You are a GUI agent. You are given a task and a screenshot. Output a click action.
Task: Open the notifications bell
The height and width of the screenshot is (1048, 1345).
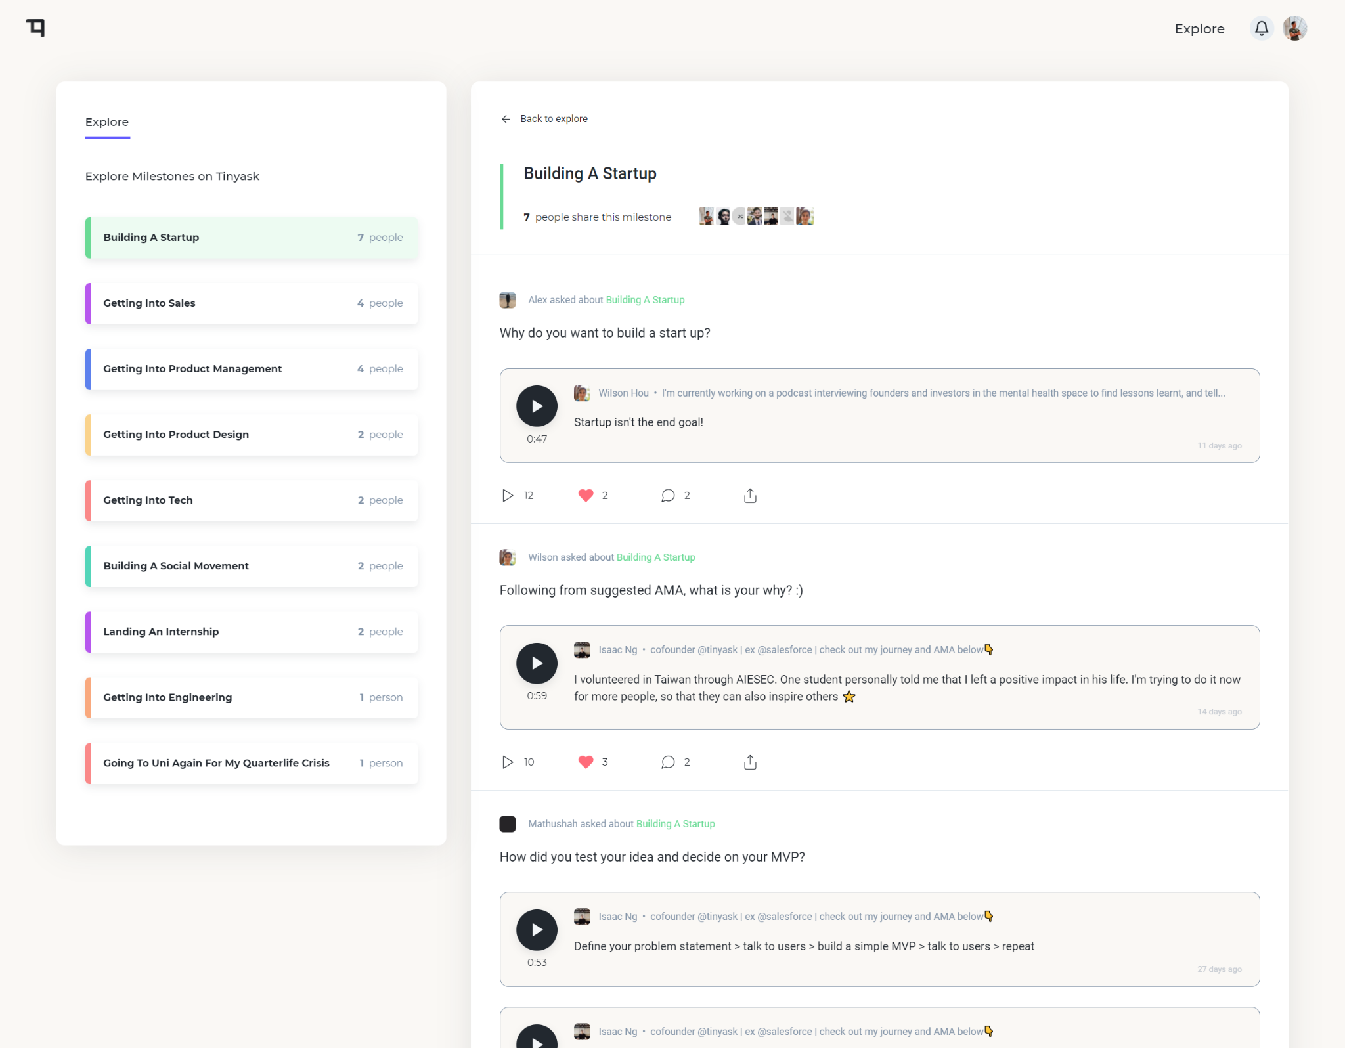(x=1261, y=28)
